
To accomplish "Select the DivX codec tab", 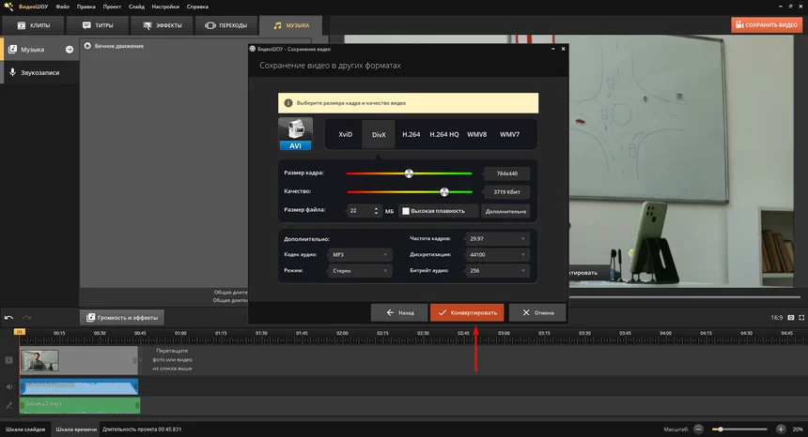I will click(x=379, y=134).
